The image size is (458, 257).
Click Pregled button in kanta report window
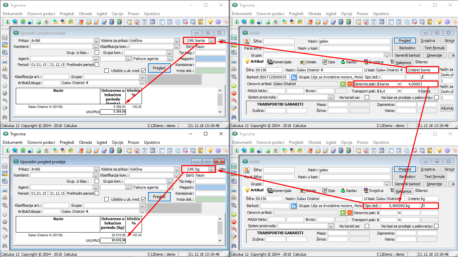(x=159, y=68)
